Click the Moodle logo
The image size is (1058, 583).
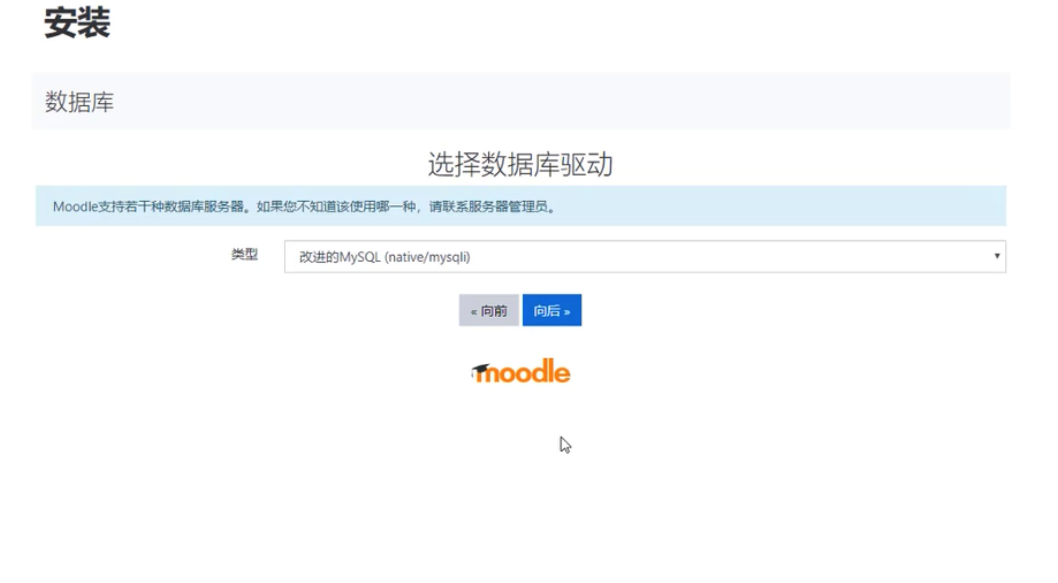[x=521, y=372]
